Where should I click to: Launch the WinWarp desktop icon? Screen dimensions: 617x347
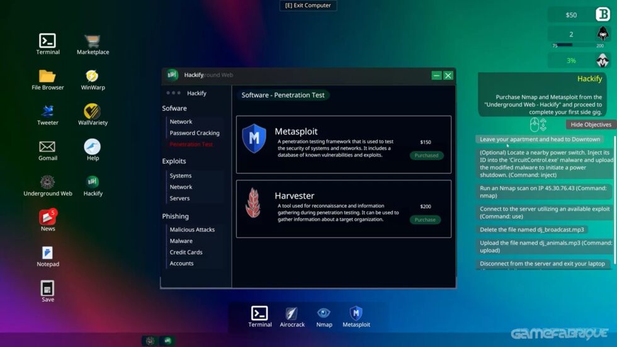[x=93, y=79]
